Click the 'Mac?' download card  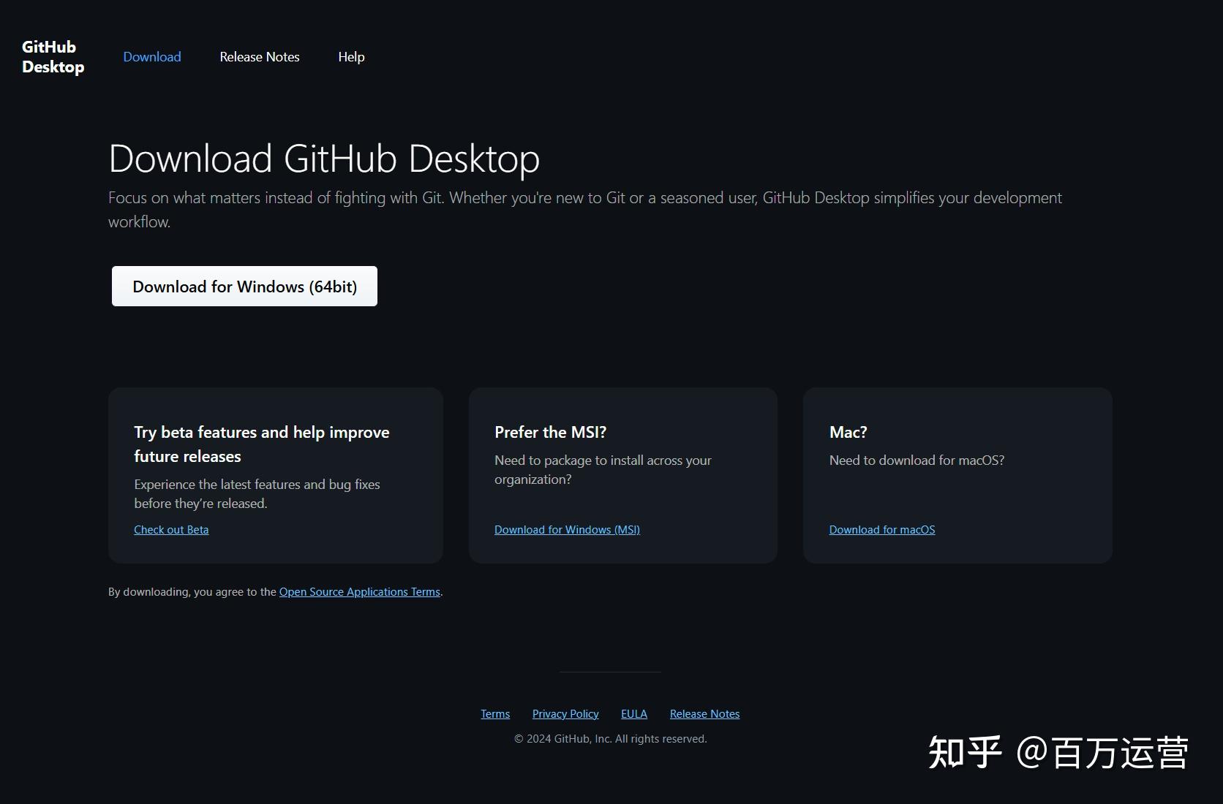coord(957,475)
